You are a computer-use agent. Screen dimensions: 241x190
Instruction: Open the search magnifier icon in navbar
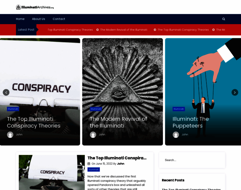pyautogui.click(x=224, y=19)
